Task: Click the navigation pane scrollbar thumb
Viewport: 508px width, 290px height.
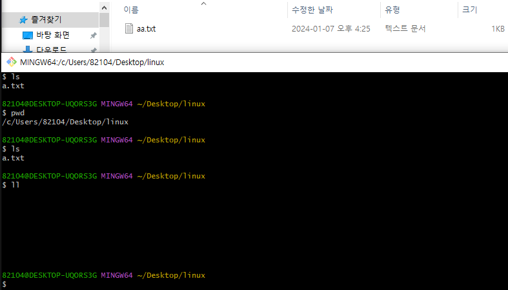Action: coord(104,20)
